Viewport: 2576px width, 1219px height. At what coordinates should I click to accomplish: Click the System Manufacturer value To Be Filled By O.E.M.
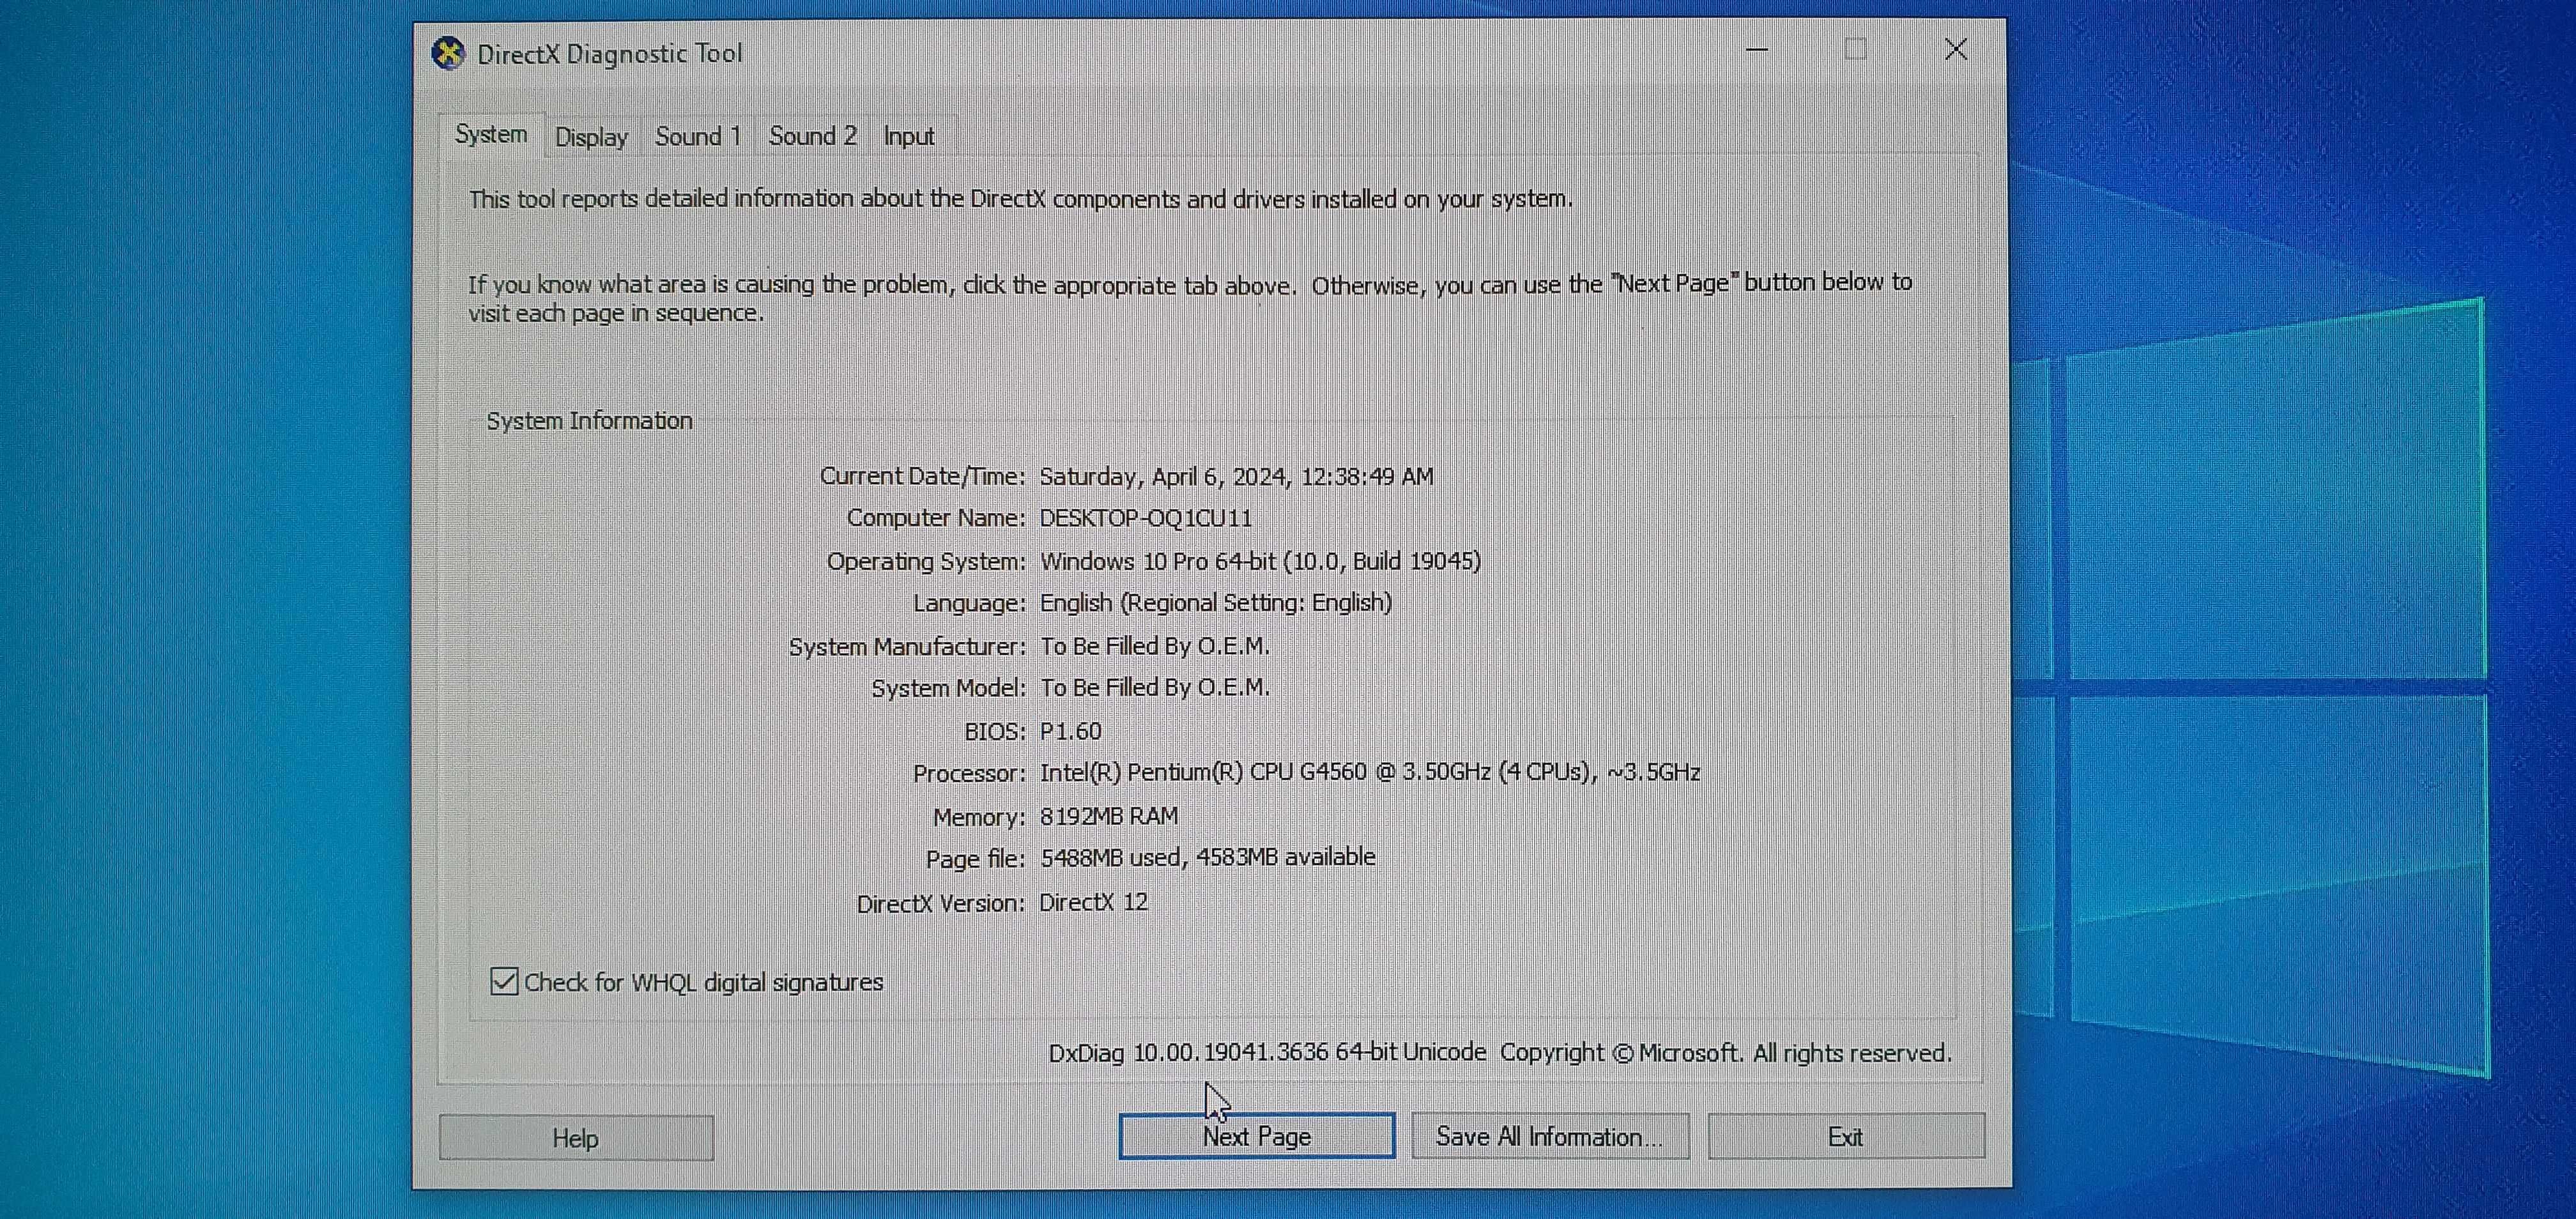pos(1155,646)
